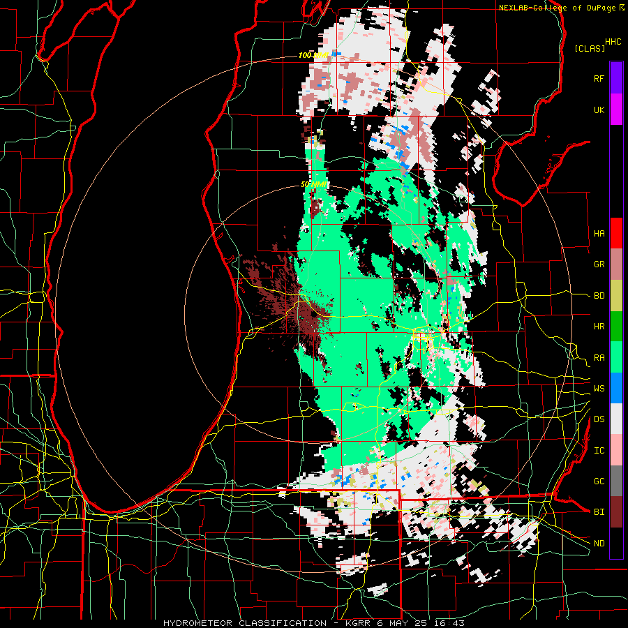Click the RA legend label
The height and width of the screenshot is (628, 628).
[599, 358]
